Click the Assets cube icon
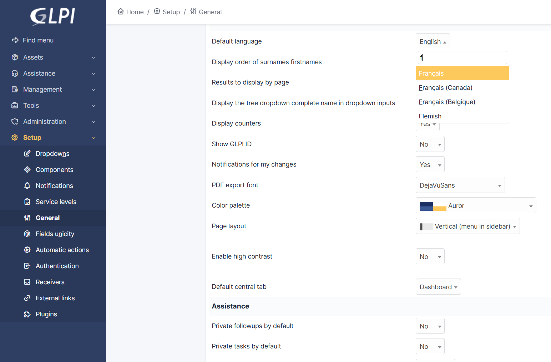Screen dimensions: 551x362 15,57
